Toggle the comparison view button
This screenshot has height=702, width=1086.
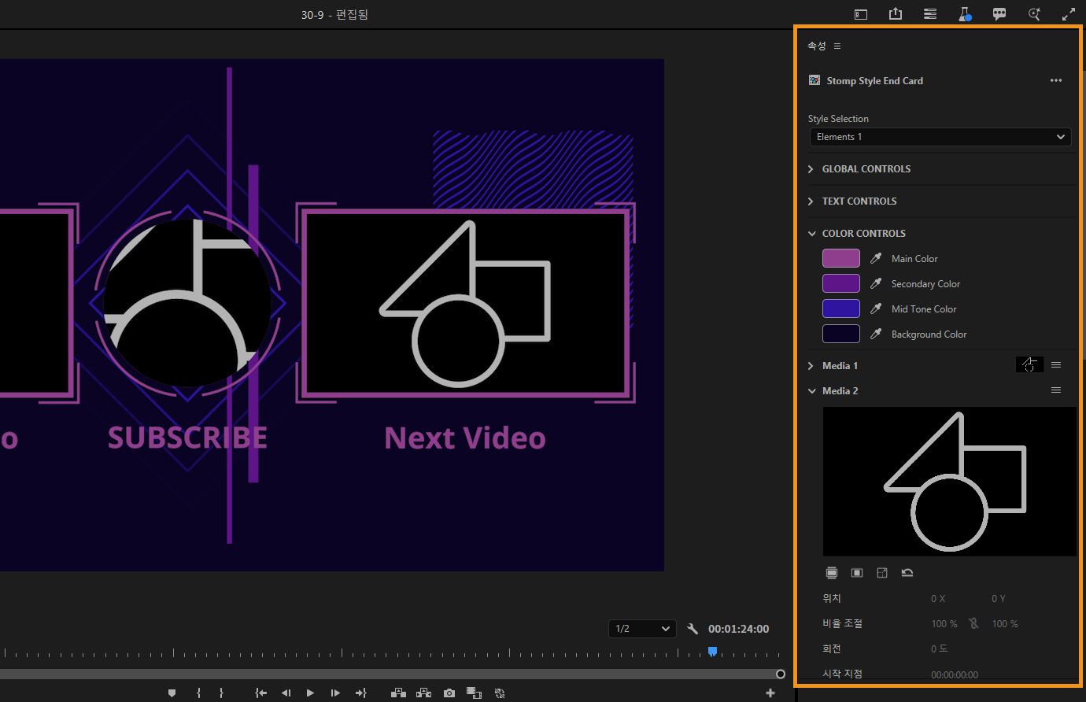pos(474,693)
